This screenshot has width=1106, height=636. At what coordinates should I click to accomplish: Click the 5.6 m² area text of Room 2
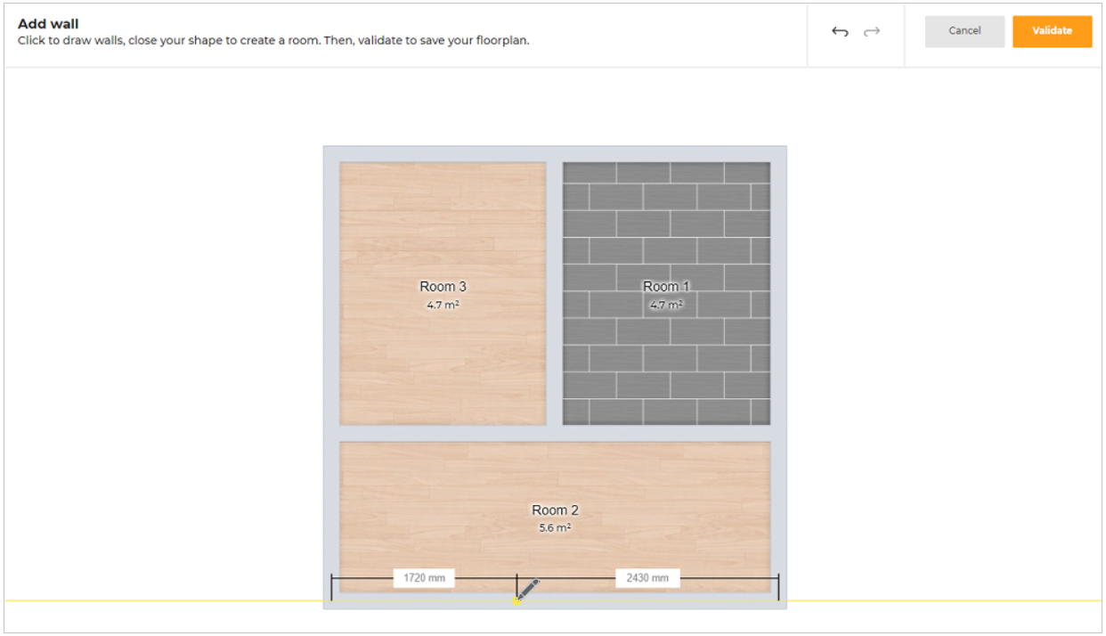(555, 527)
